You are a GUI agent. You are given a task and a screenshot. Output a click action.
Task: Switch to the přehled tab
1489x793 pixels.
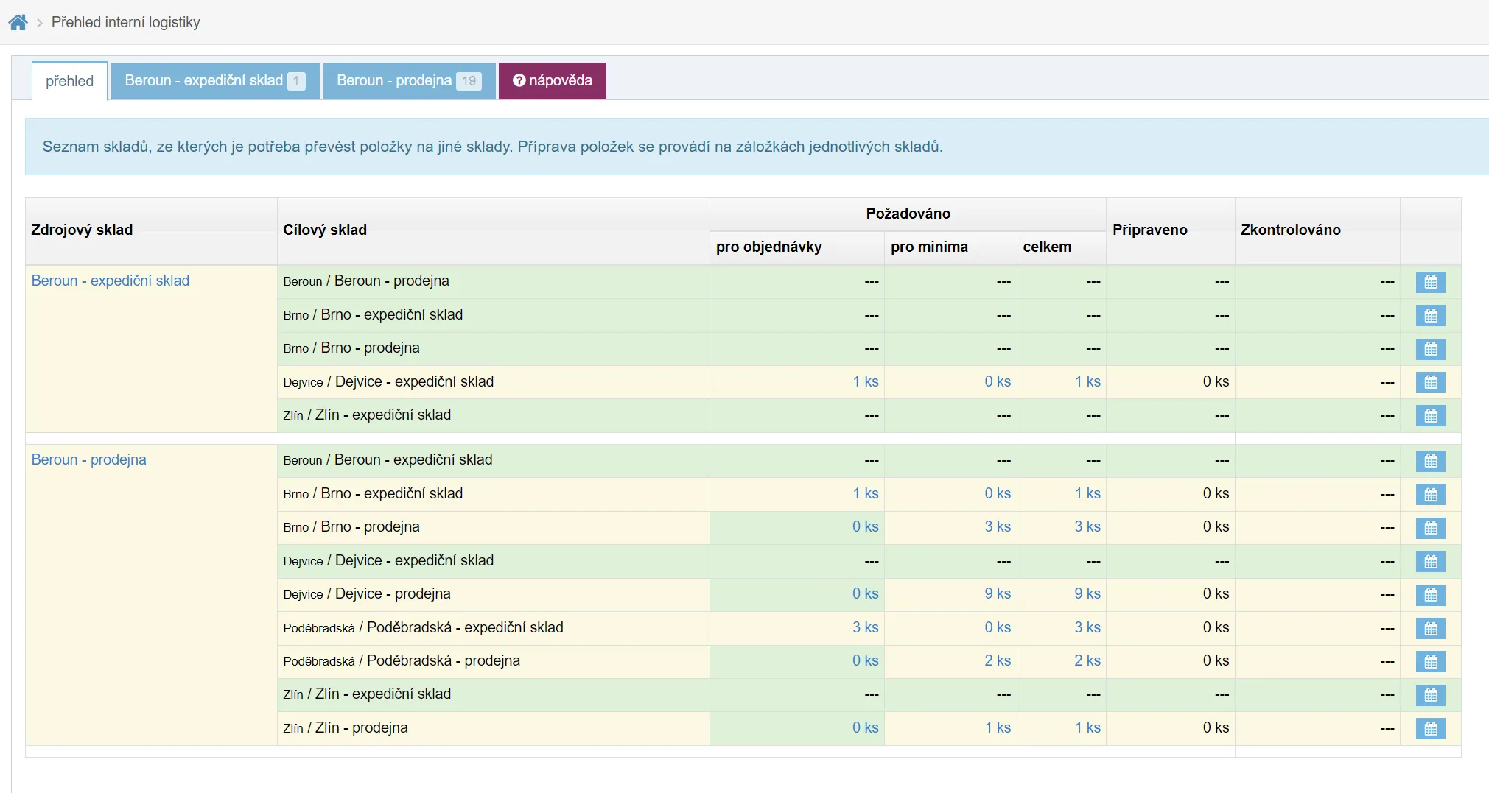click(70, 81)
